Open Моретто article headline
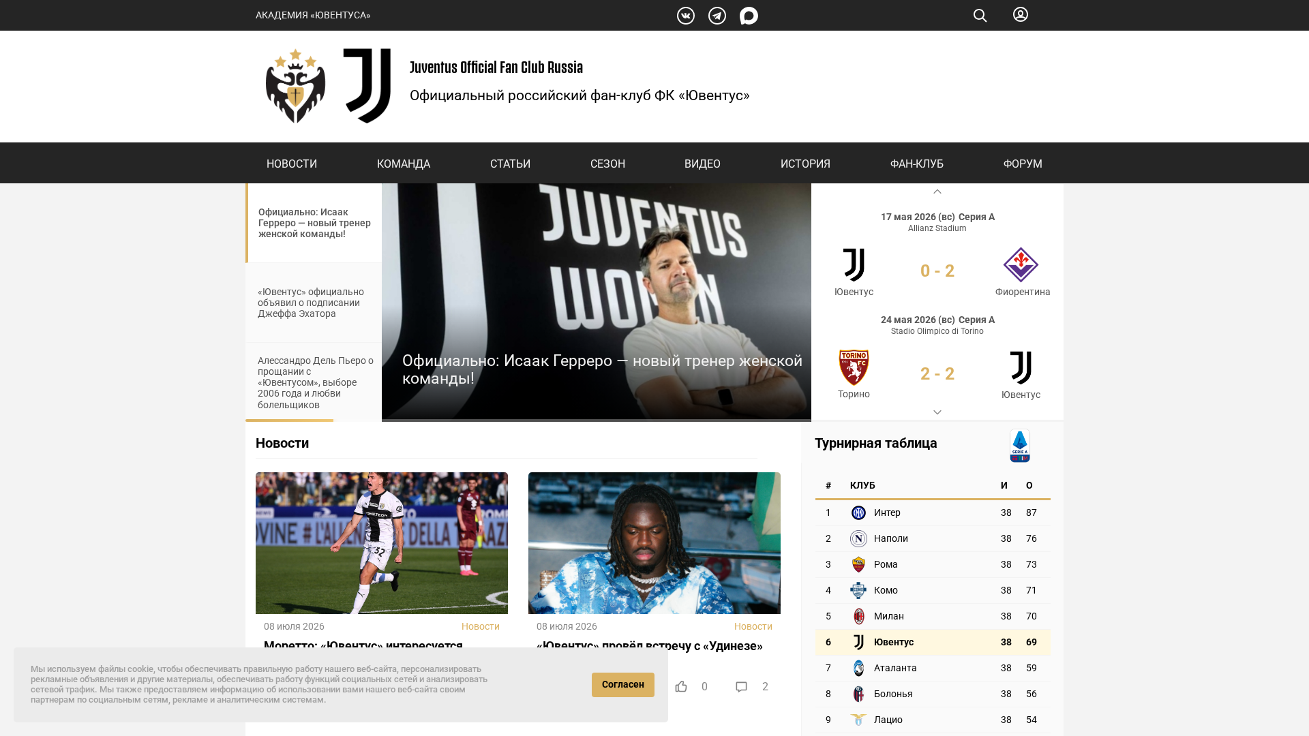The width and height of the screenshot is (1309, 736). [x=363, y=645]
